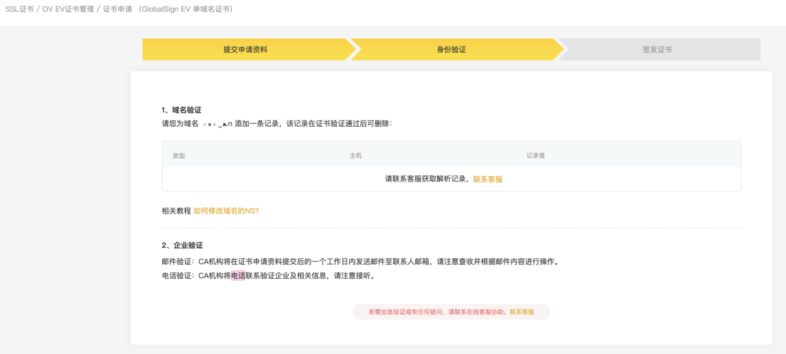Click the 类型 column header

coord(179,155)
